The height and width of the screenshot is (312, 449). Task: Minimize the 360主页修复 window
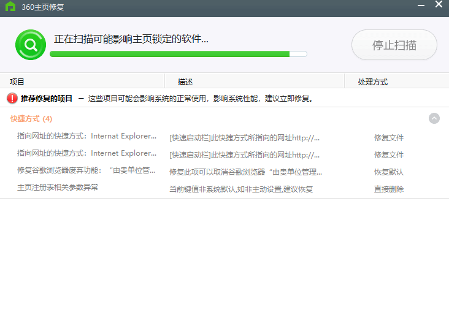coord(421,5)
